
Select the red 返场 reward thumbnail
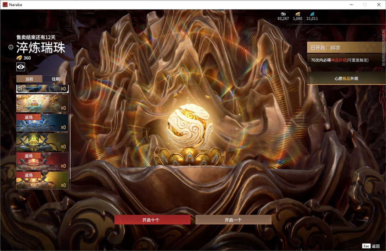42,161
